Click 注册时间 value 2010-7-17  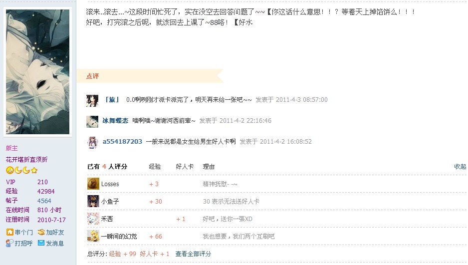[51, 220]
